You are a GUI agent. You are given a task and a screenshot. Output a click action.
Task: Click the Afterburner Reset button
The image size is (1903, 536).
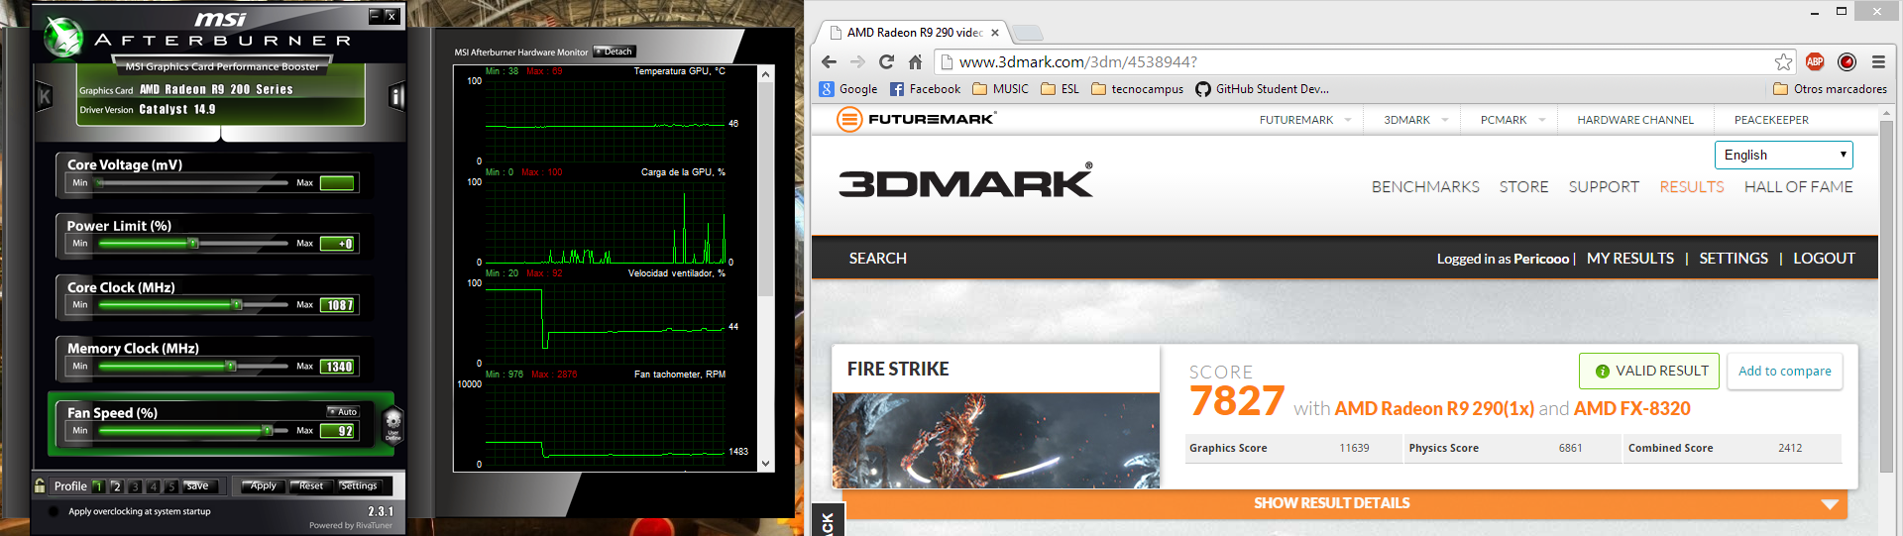pos(311,485)
